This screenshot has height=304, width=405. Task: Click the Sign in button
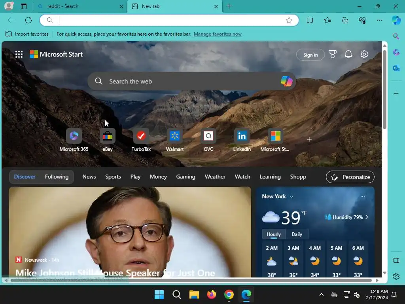(x=310, y=55)
